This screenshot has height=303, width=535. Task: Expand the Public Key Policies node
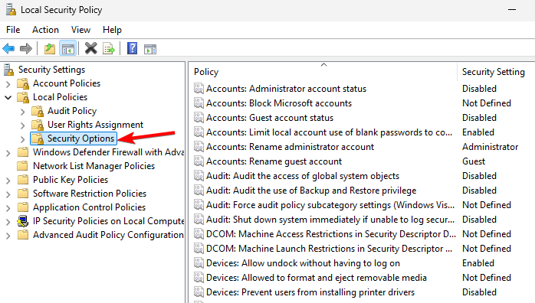point(8,181)
